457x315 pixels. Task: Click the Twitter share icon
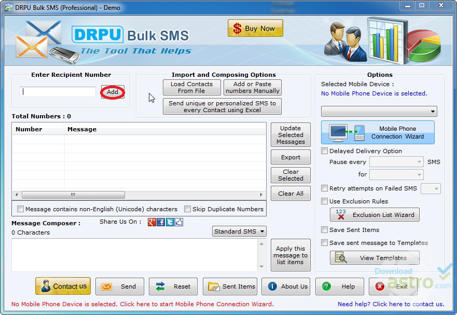tap(170, 222)
